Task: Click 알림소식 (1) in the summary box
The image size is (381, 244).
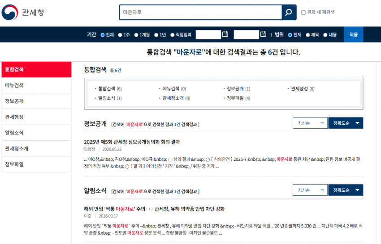Action: [110, 98]
